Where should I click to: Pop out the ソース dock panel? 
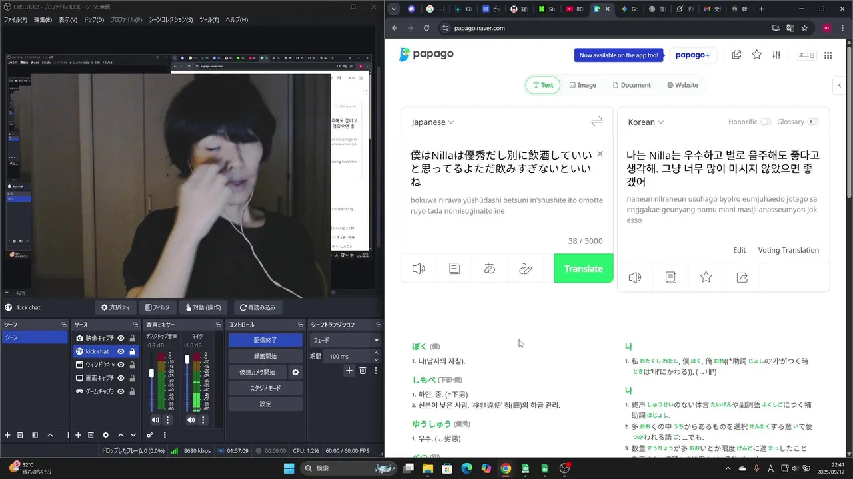[135, 325]
